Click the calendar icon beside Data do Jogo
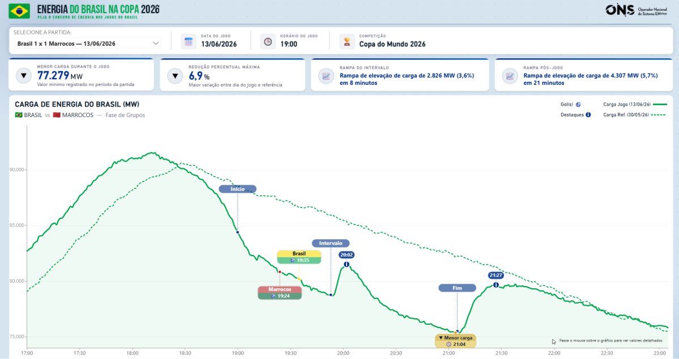This screenshot has width=679, height=359. click(189, 41)
